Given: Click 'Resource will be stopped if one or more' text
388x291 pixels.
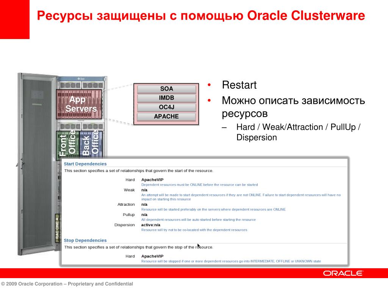Looking at the screenshot, I should pos(231,261).
